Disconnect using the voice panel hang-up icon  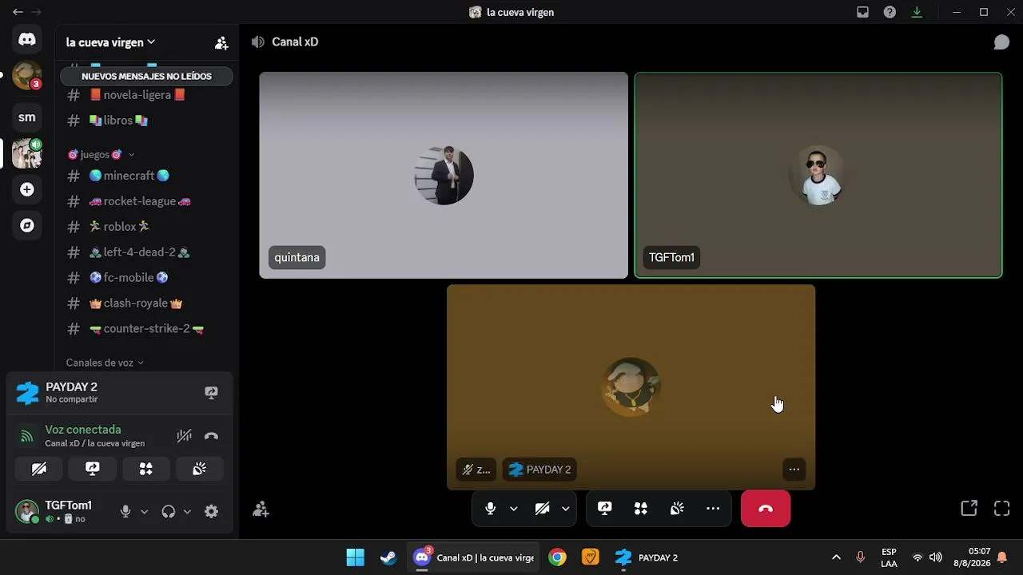211,436
